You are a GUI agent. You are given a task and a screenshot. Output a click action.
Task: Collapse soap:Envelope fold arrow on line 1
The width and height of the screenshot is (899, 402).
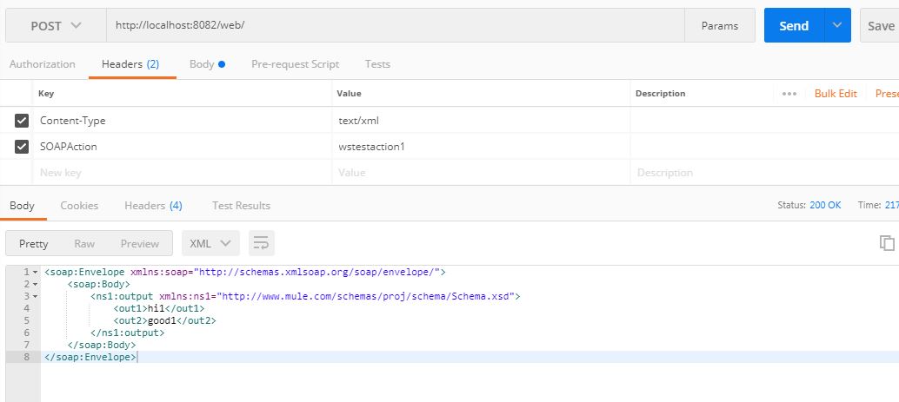(36, 272)
